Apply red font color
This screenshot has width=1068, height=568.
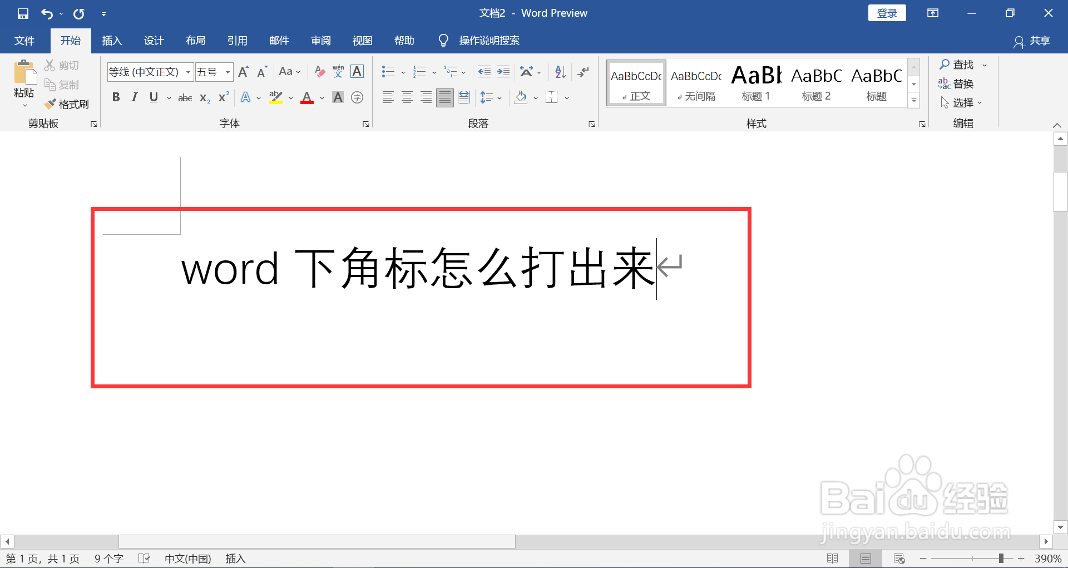click(x=307, y=98)
